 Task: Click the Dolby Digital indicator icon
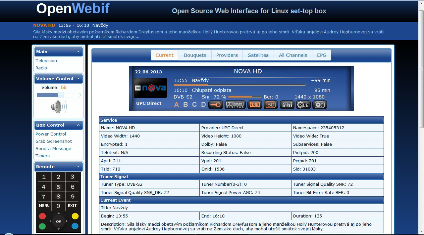[235, 105]
